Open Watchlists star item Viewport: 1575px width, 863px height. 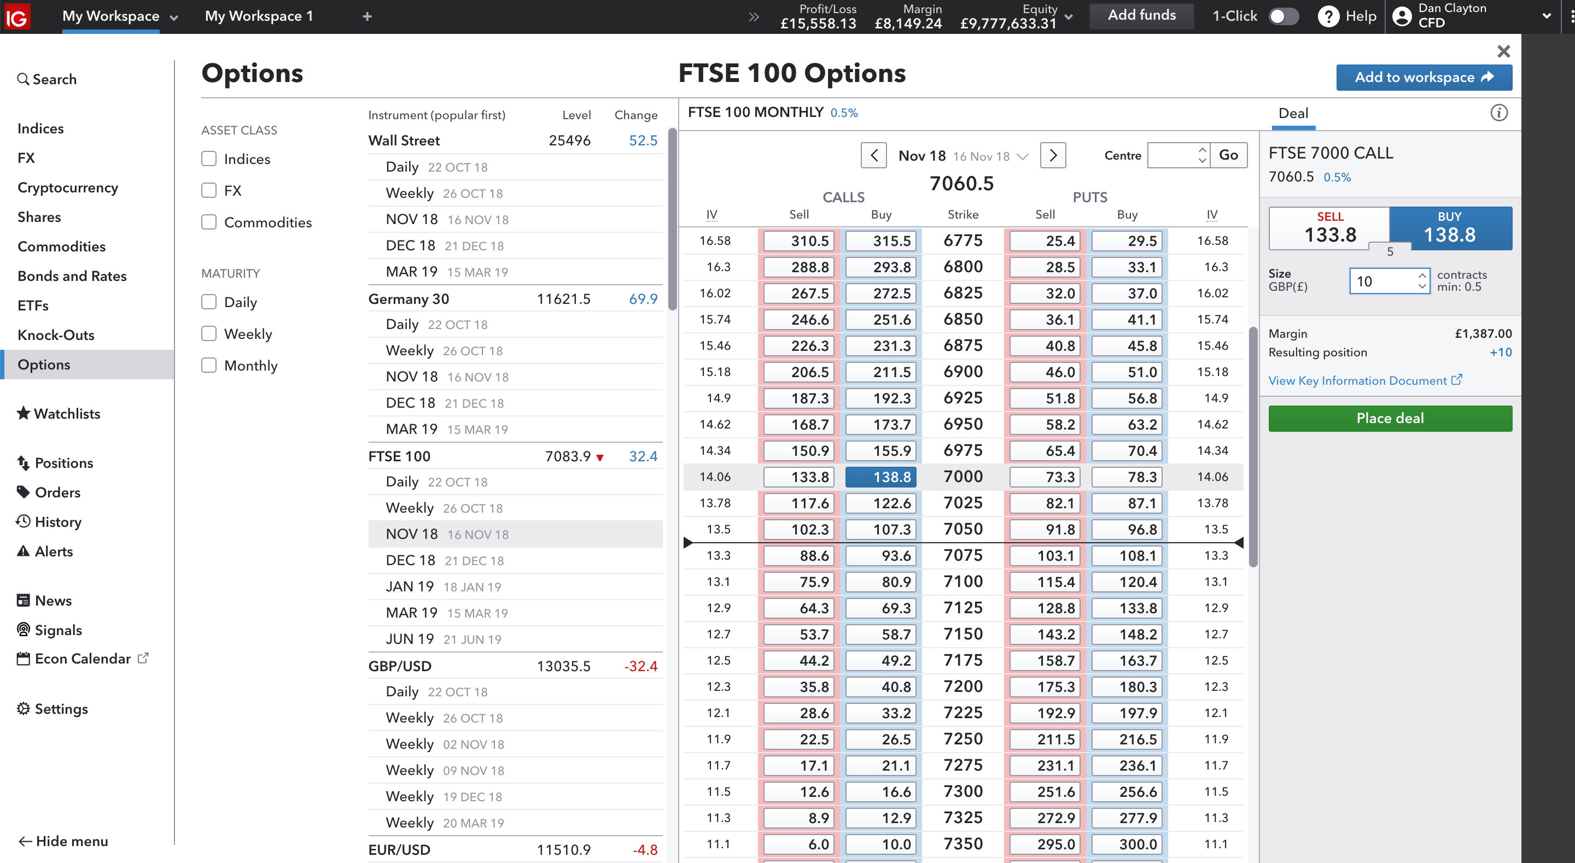click(x=59, y=414)
